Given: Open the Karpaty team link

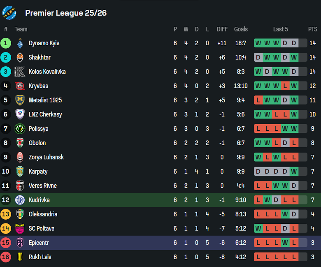Looking at the screenshot, I should coord(38,172).
